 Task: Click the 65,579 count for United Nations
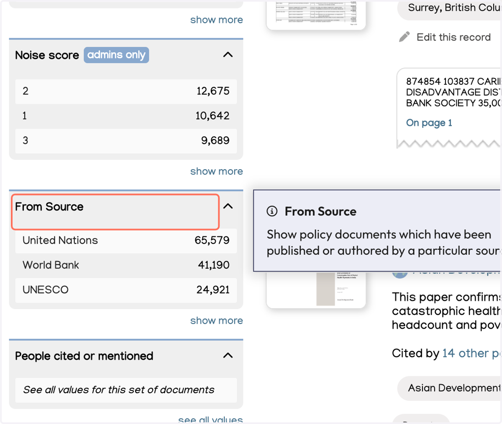[212, 240]
